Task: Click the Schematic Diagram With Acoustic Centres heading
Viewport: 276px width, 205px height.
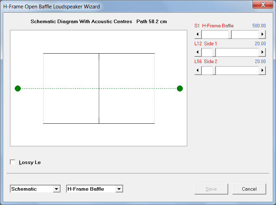Action: click(x=81, y=21)
